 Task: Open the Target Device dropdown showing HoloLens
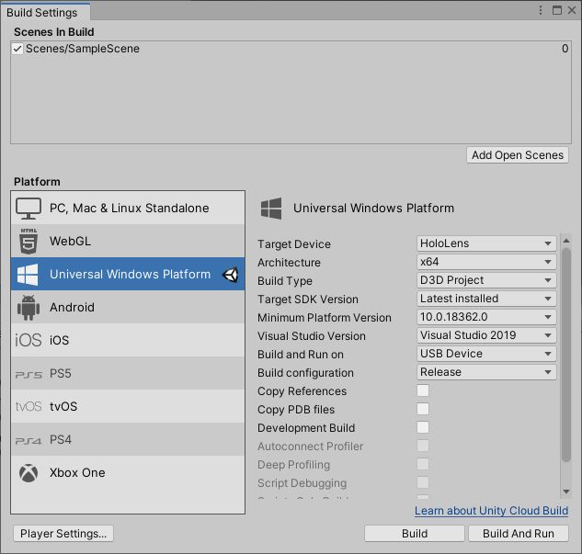coord(486,243)
